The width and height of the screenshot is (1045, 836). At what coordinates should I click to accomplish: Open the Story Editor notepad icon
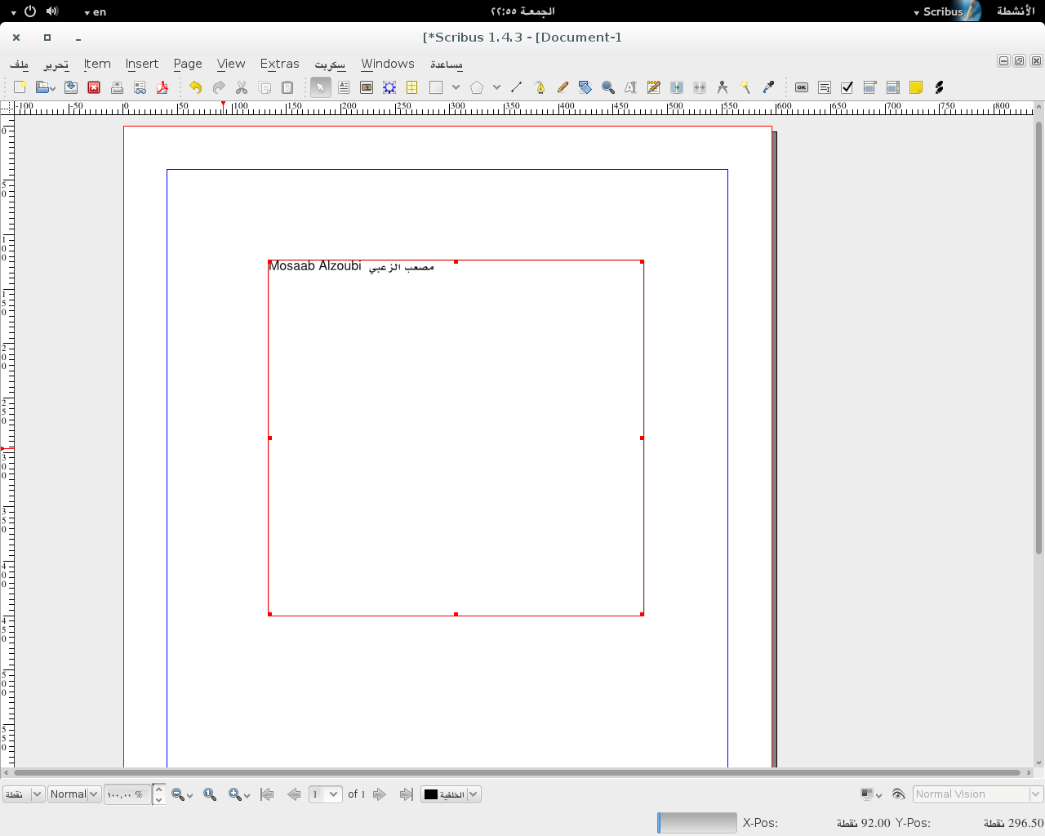pos(654,87)
